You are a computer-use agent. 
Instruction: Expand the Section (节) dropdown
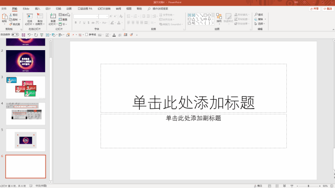point(63,24)
